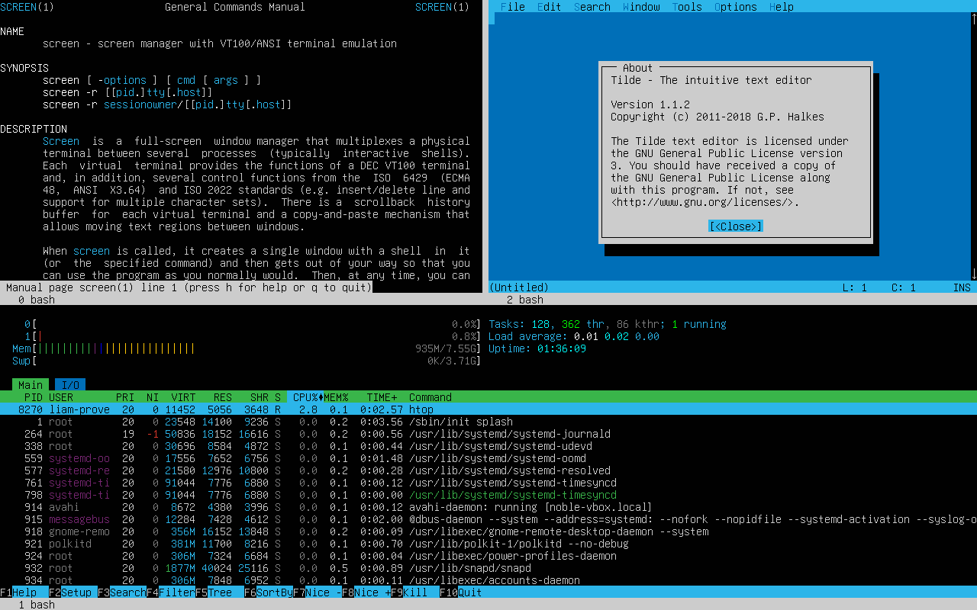Open the Window menu in Tilde

click(x=641, y=7)
